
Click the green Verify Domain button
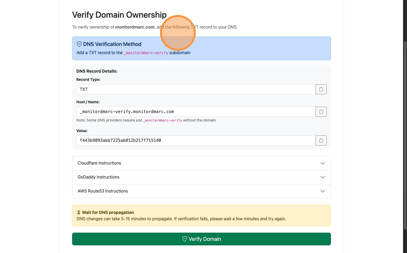201,239
